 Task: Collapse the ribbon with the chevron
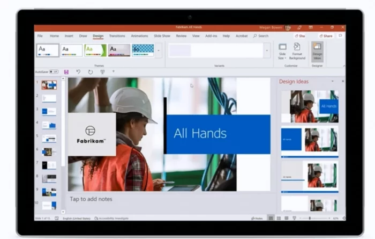point(344,66)
